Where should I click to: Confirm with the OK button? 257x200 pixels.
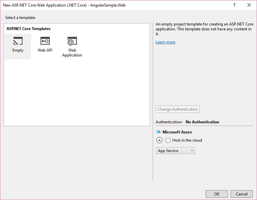point(217,194)
